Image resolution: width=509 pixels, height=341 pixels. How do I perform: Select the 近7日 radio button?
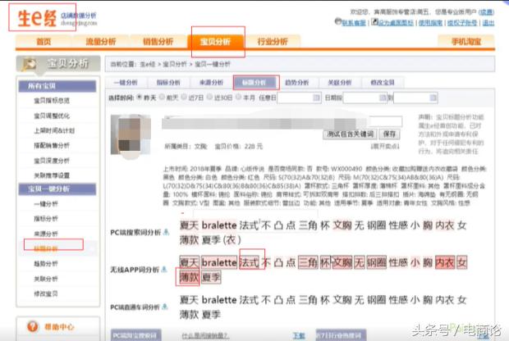pos(184,97)
